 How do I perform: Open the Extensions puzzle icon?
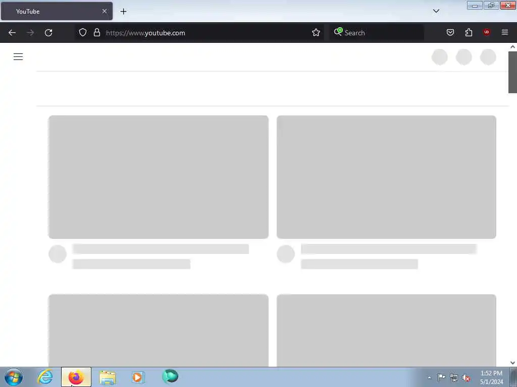[469, 32]
